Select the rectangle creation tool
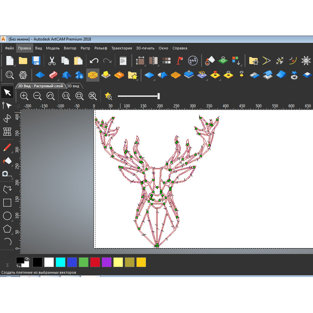 pos(7,203)
